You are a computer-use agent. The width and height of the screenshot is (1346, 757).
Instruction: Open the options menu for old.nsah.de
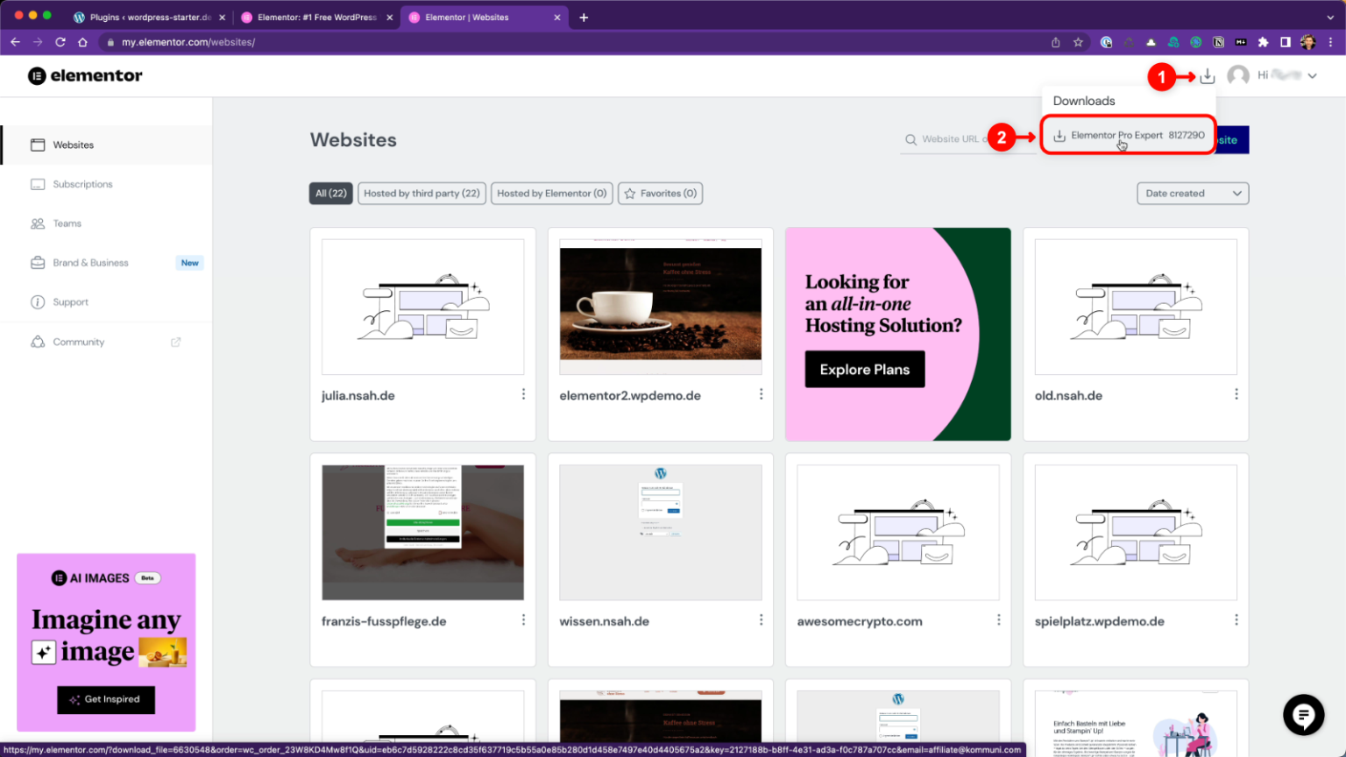[1236, 394]
